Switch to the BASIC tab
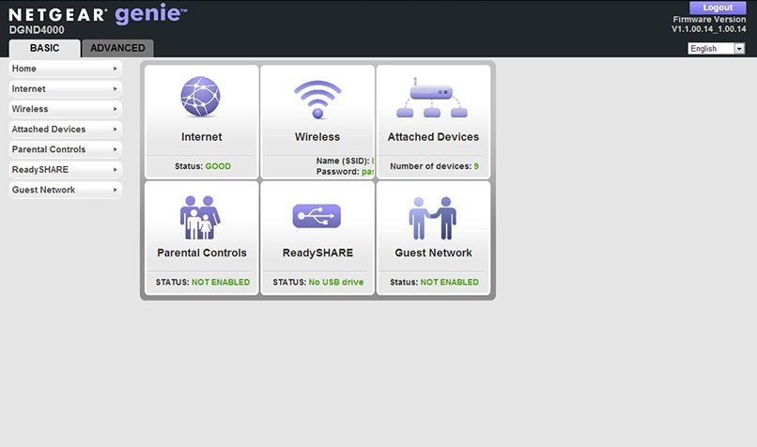The height and width of the screenshot is (447, 757). pos(44,48)
